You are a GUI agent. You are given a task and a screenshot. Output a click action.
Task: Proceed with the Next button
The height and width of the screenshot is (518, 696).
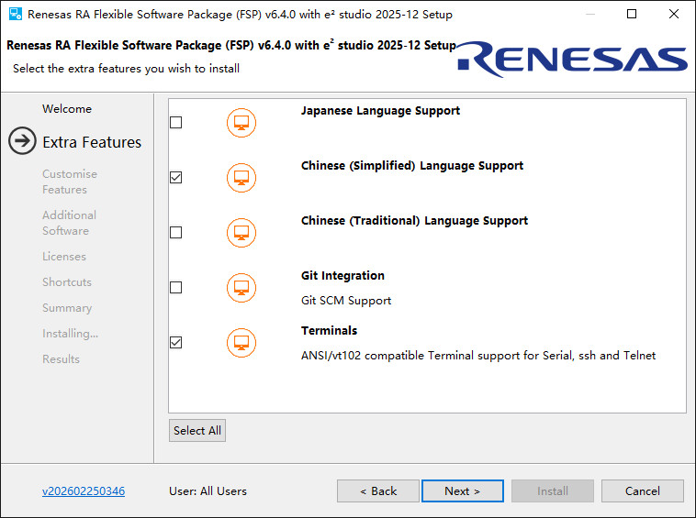[463, 491]
